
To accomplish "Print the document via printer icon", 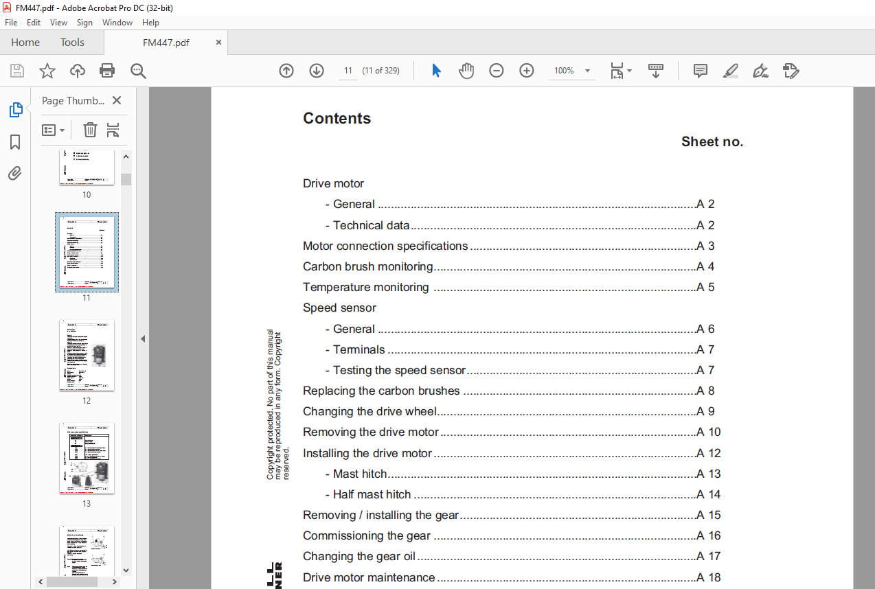I will pyautogui.click(x=107, y=71).
